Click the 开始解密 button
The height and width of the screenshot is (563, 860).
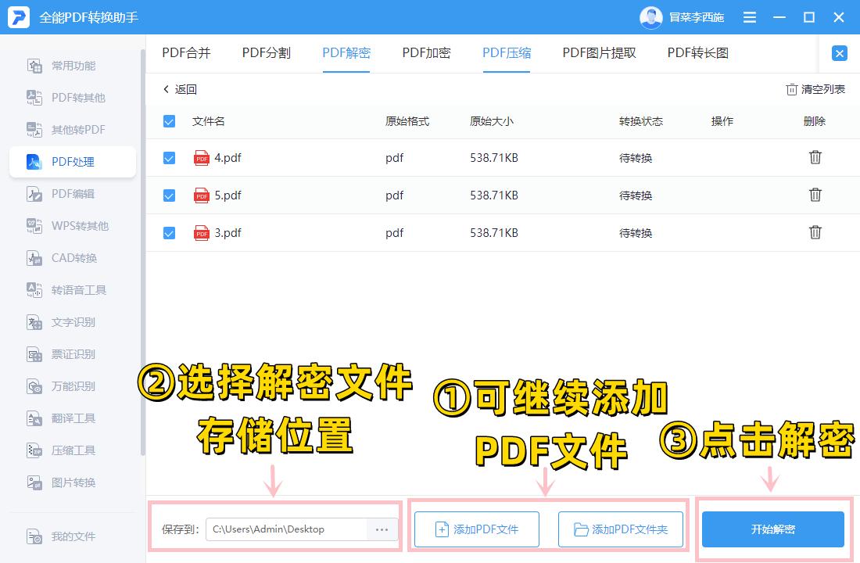click(772, 529)
